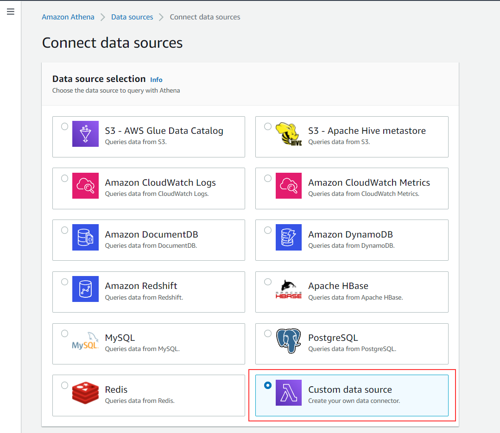
Task: Open Data sources breadcrumb link
Action: (132, 17)
